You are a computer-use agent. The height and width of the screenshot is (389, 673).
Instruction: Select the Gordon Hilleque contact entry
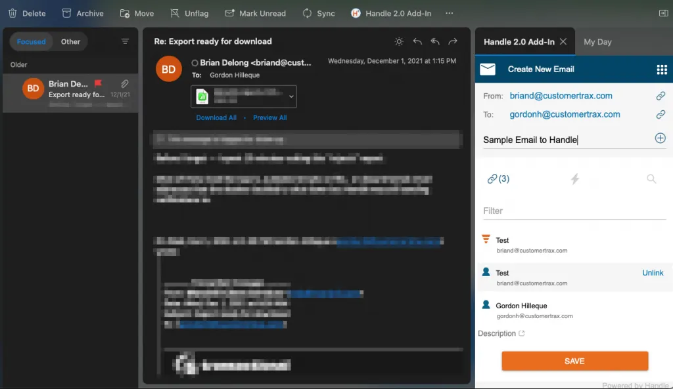coord(574,310)
